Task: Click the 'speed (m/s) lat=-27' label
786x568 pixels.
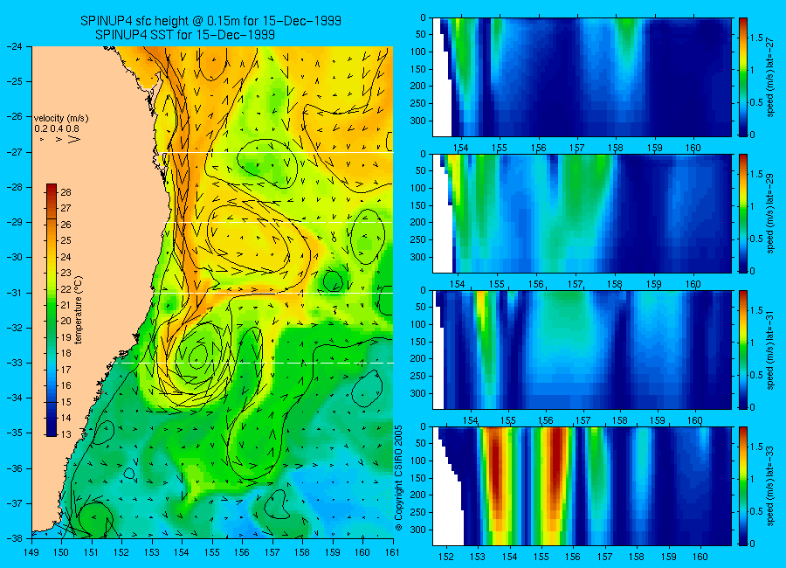Action: click(x=770, y=77)
